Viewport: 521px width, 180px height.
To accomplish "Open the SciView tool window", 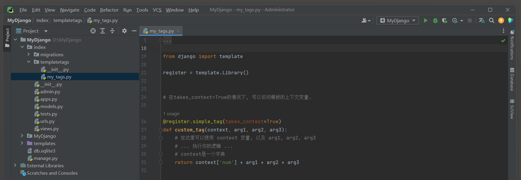I will 512,109.
